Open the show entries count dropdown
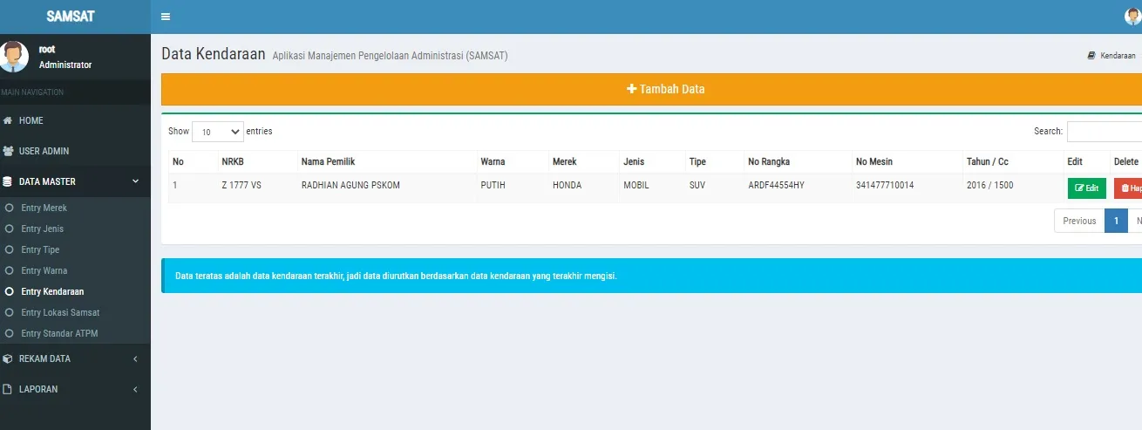 coord(218,132)
